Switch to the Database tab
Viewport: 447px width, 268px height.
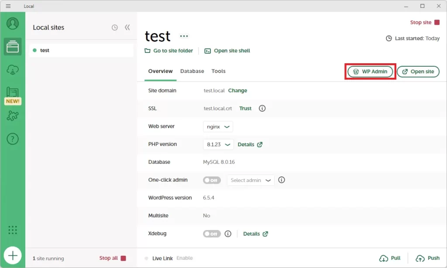coord(192,71)
